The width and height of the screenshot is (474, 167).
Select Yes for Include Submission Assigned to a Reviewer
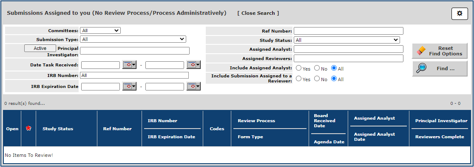[299, 79]
